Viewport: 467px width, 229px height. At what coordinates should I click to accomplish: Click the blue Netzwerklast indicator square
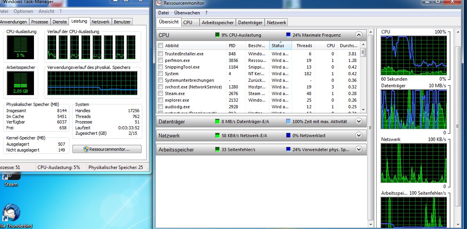[288, 136]
